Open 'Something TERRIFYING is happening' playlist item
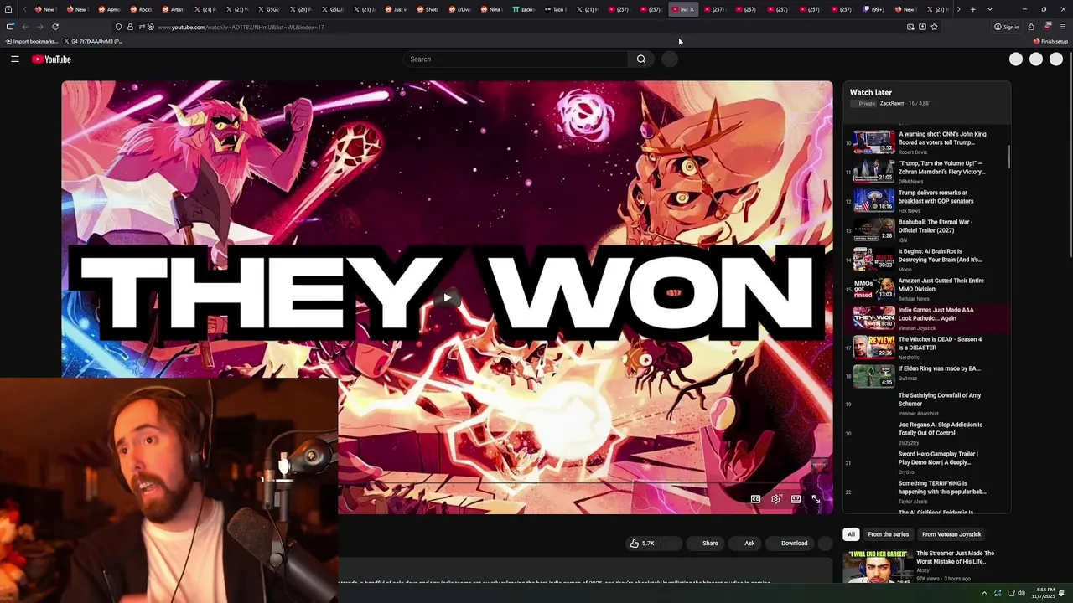The width and height of the screenshot is (1073, 603). (926, 492)
